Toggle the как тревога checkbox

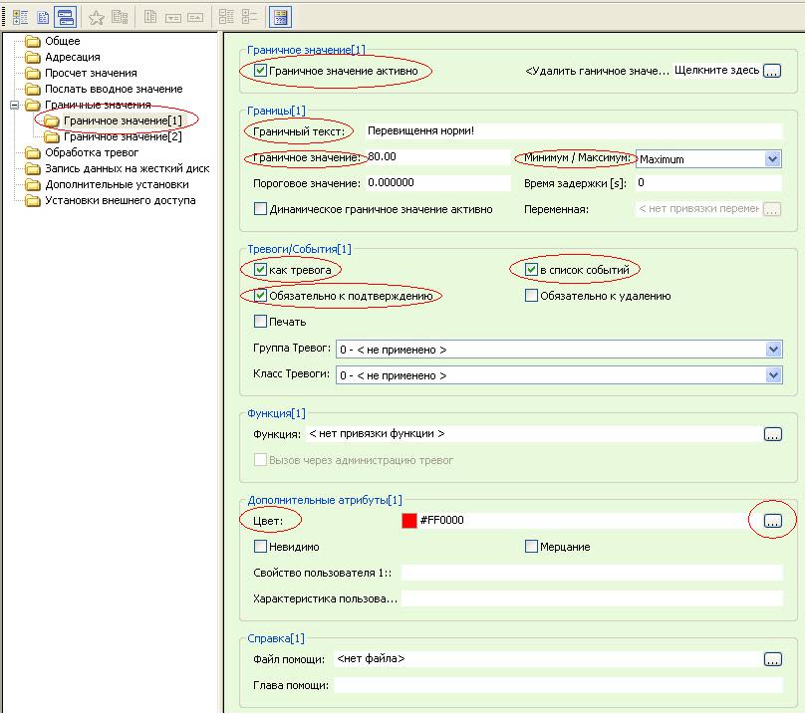click(261, 270)
